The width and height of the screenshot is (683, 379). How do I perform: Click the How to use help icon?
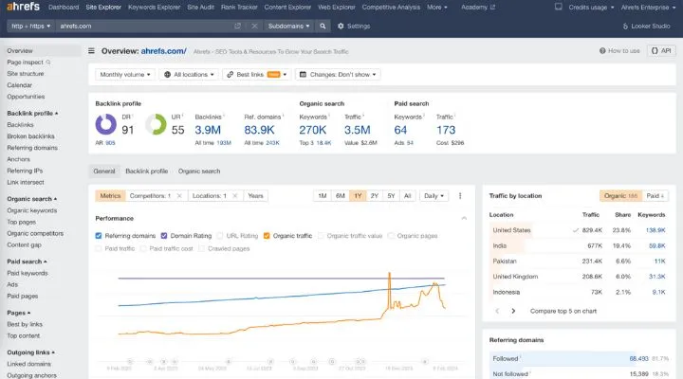[602, 51]
